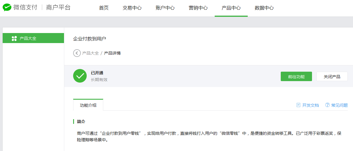This screenshot has height=151, width=353.
Task: Click 产品大全 breadcrumb link
Action: coord(91,53)
